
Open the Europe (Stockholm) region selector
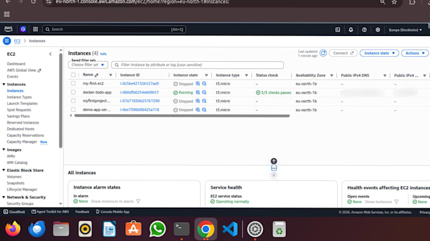click(405, 30)
